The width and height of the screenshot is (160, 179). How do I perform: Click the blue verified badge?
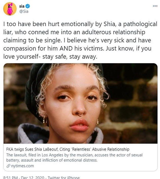pyautogui.click(x=28, y=6)
